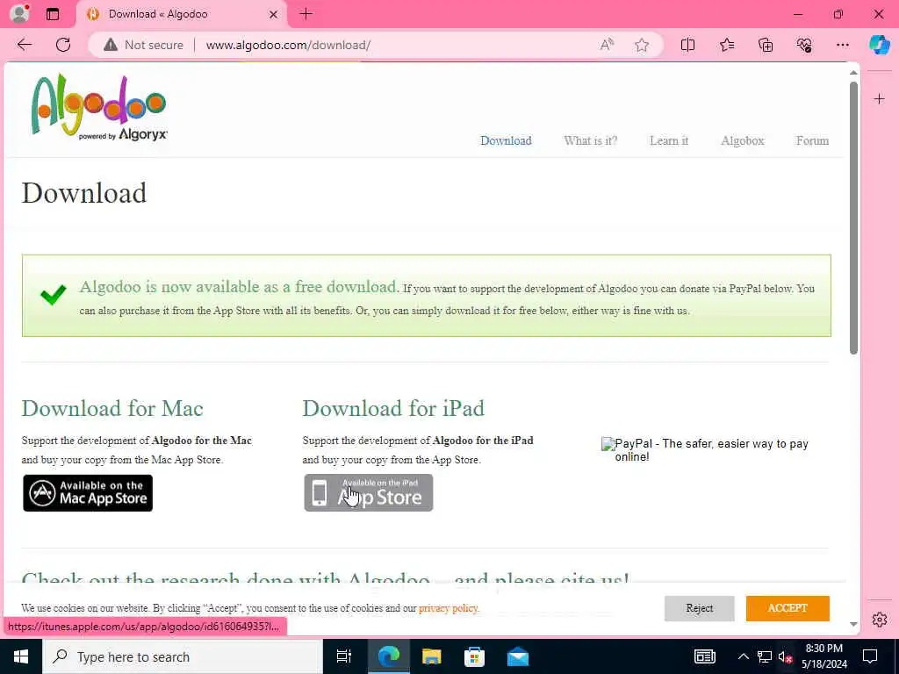
Task: Click the scrollbar up arrow
Action: (853, 73)
